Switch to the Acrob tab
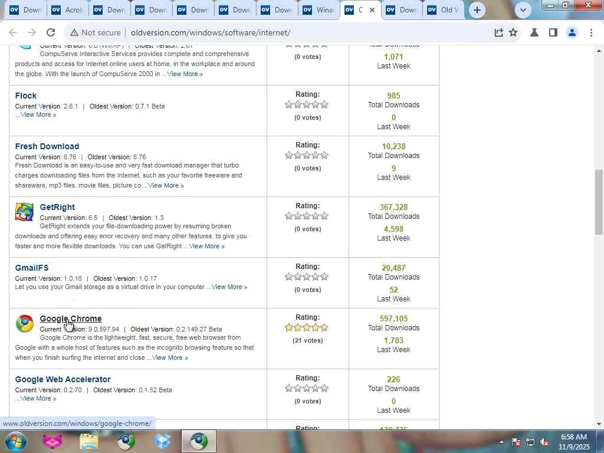Image resolution: width=604 pixels, height=453 pixels. coord(67,10)
